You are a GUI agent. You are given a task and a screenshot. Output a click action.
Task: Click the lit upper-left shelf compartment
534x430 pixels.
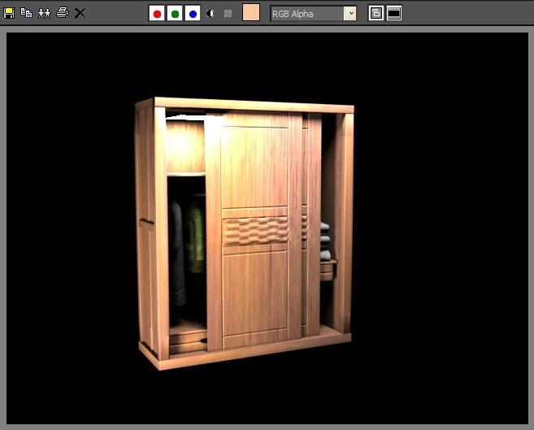pos(185,146)
